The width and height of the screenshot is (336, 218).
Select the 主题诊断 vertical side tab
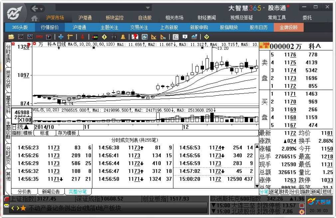point(8,130)
